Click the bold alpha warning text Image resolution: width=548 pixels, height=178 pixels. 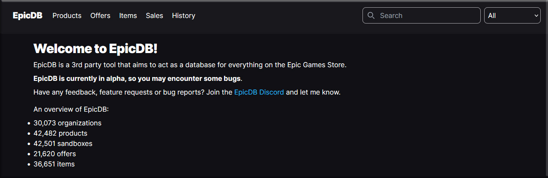(138, 79)
